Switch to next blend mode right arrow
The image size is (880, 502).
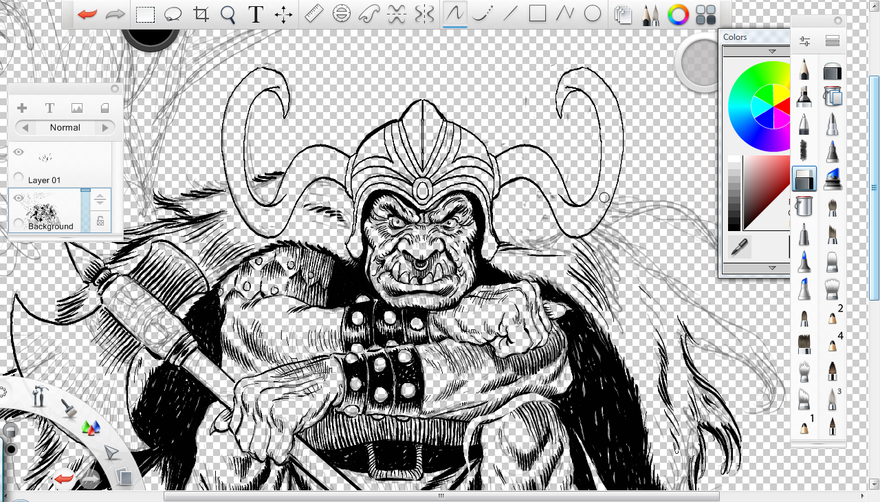coord(105,127)
